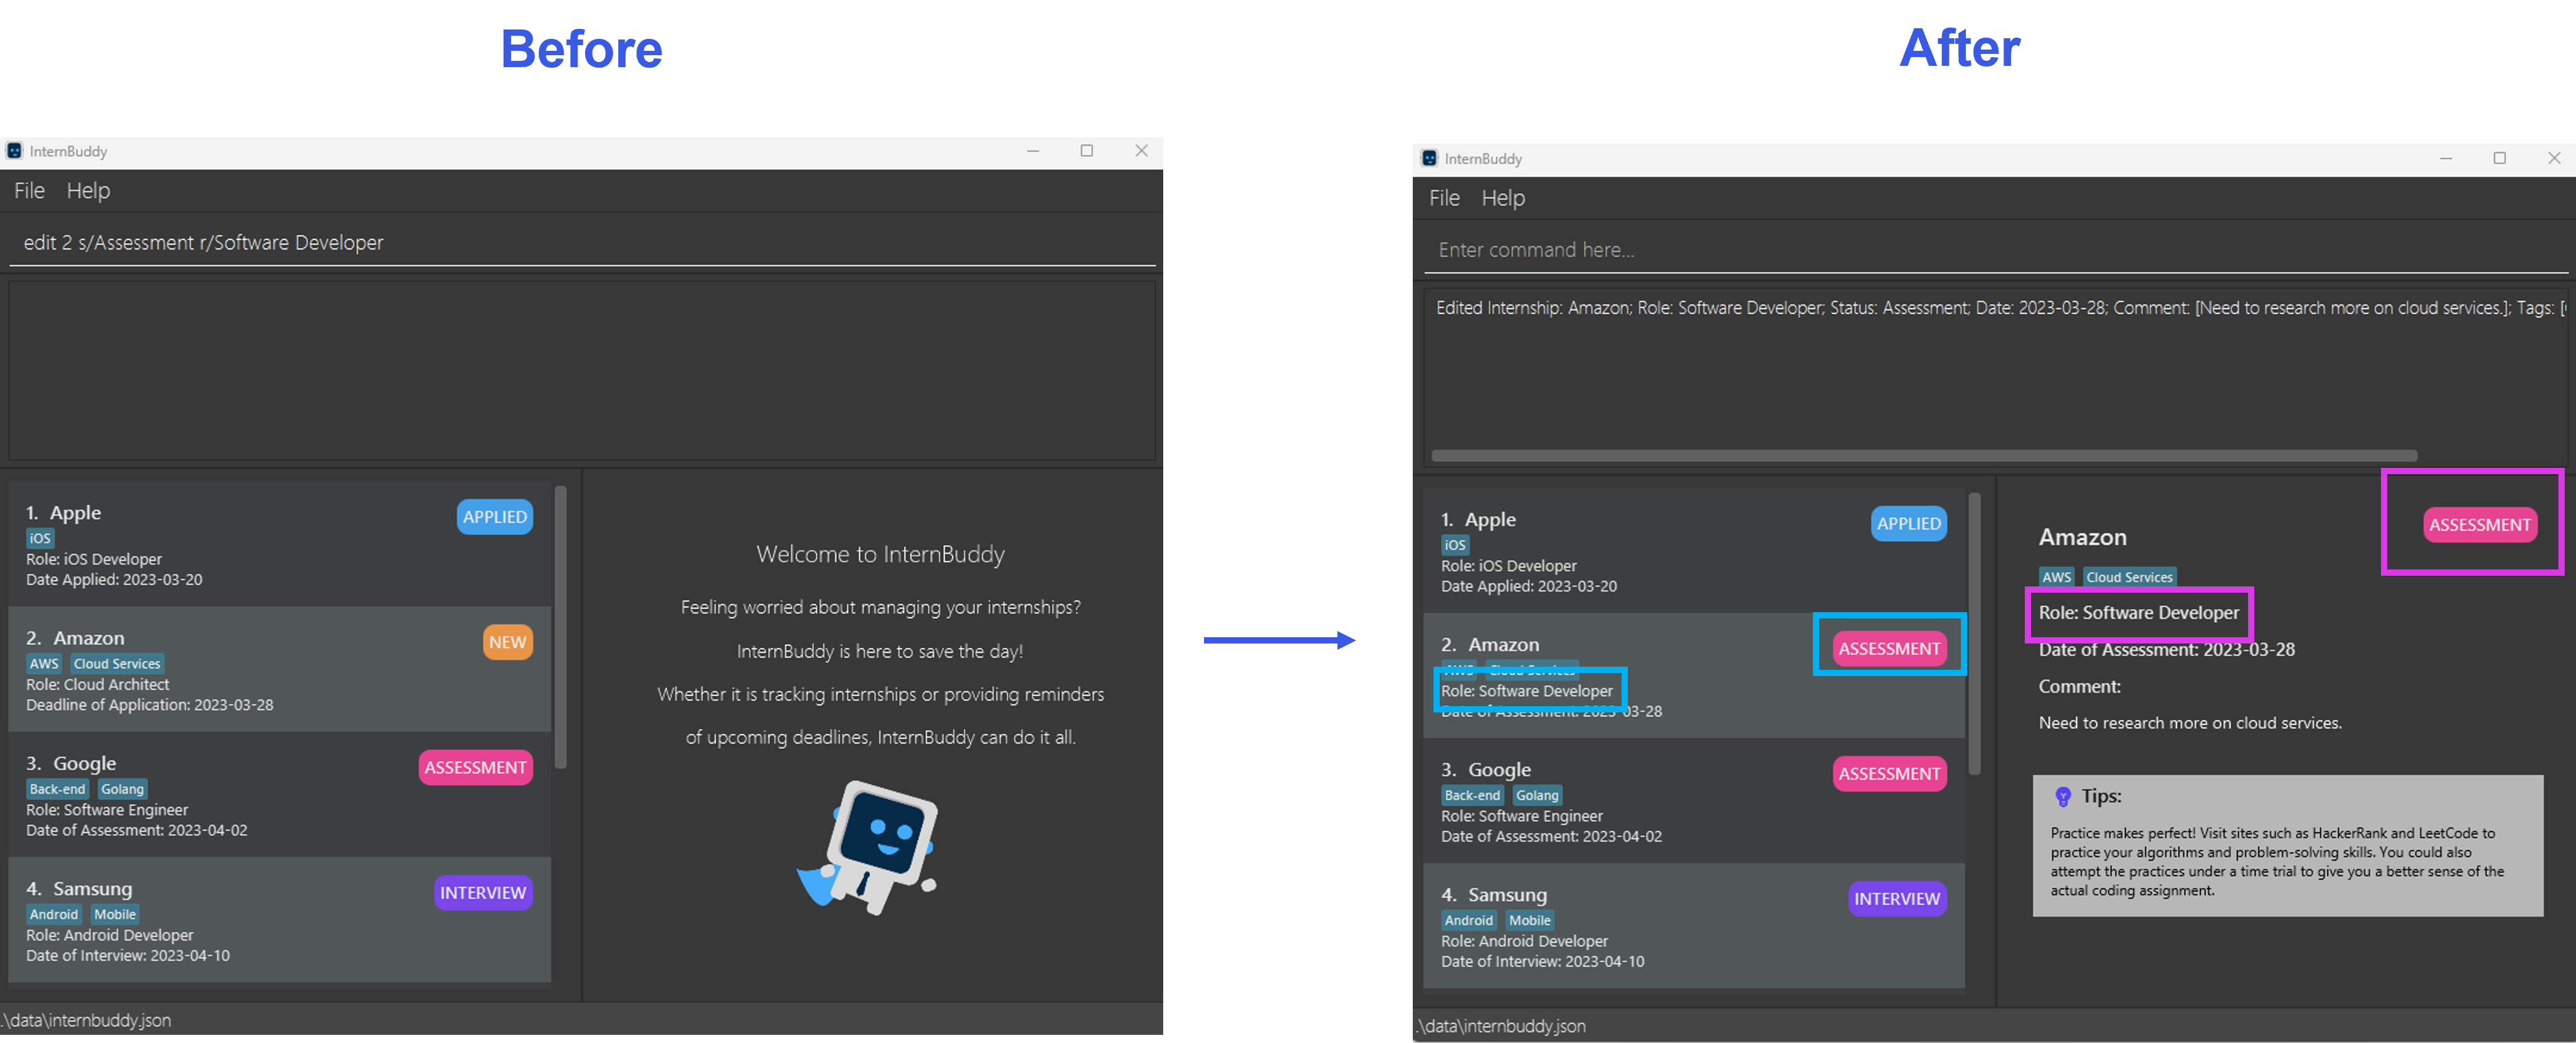Click 'Need to research more on cloud services.' comment
The width and height of the screenshot is (2576, 1043).
point(2190,723)
